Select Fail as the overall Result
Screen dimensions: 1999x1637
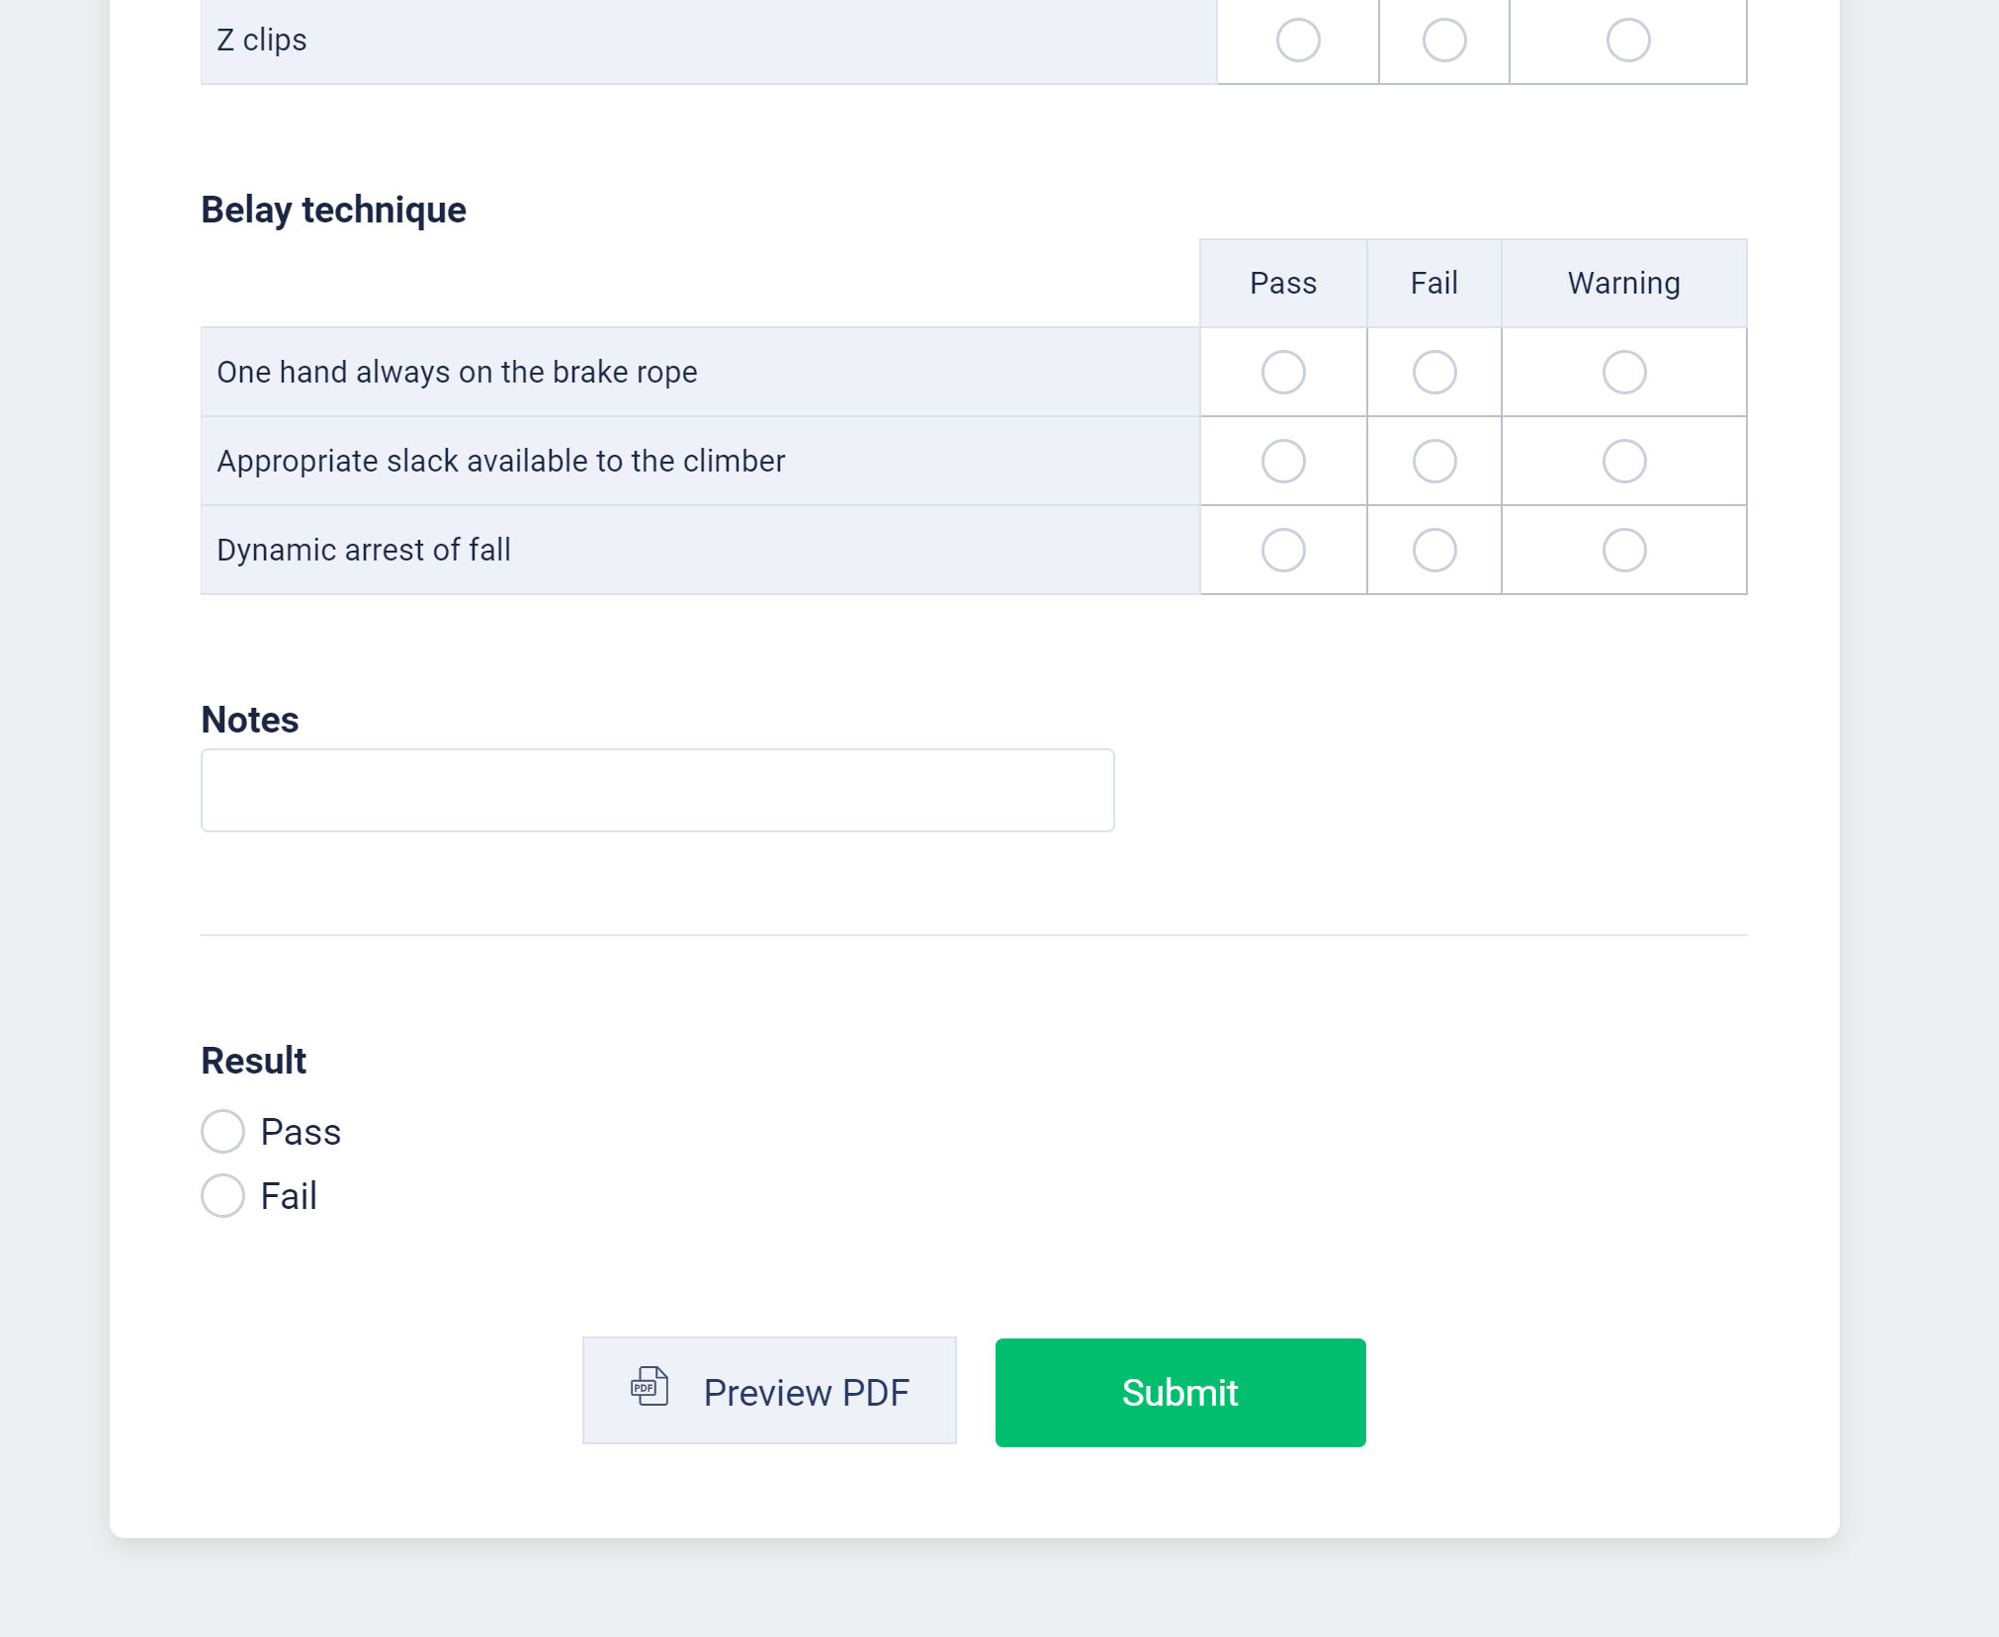tap(222, 1196)
